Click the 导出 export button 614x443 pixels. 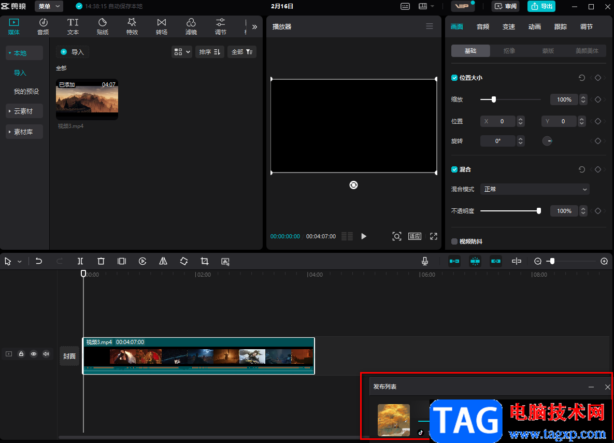(541, 6)
